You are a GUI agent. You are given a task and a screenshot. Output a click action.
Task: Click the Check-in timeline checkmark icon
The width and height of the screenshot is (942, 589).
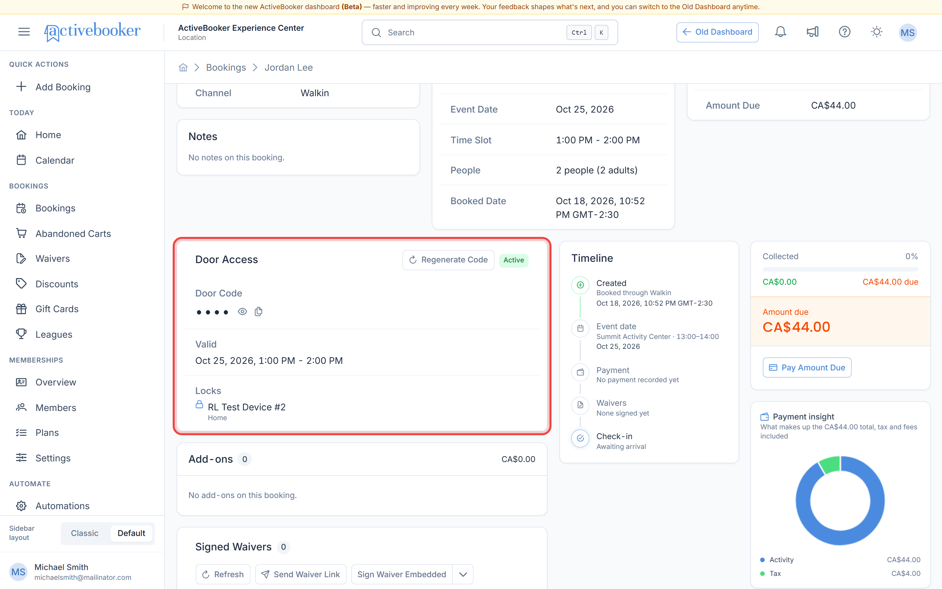pos(580,438)
